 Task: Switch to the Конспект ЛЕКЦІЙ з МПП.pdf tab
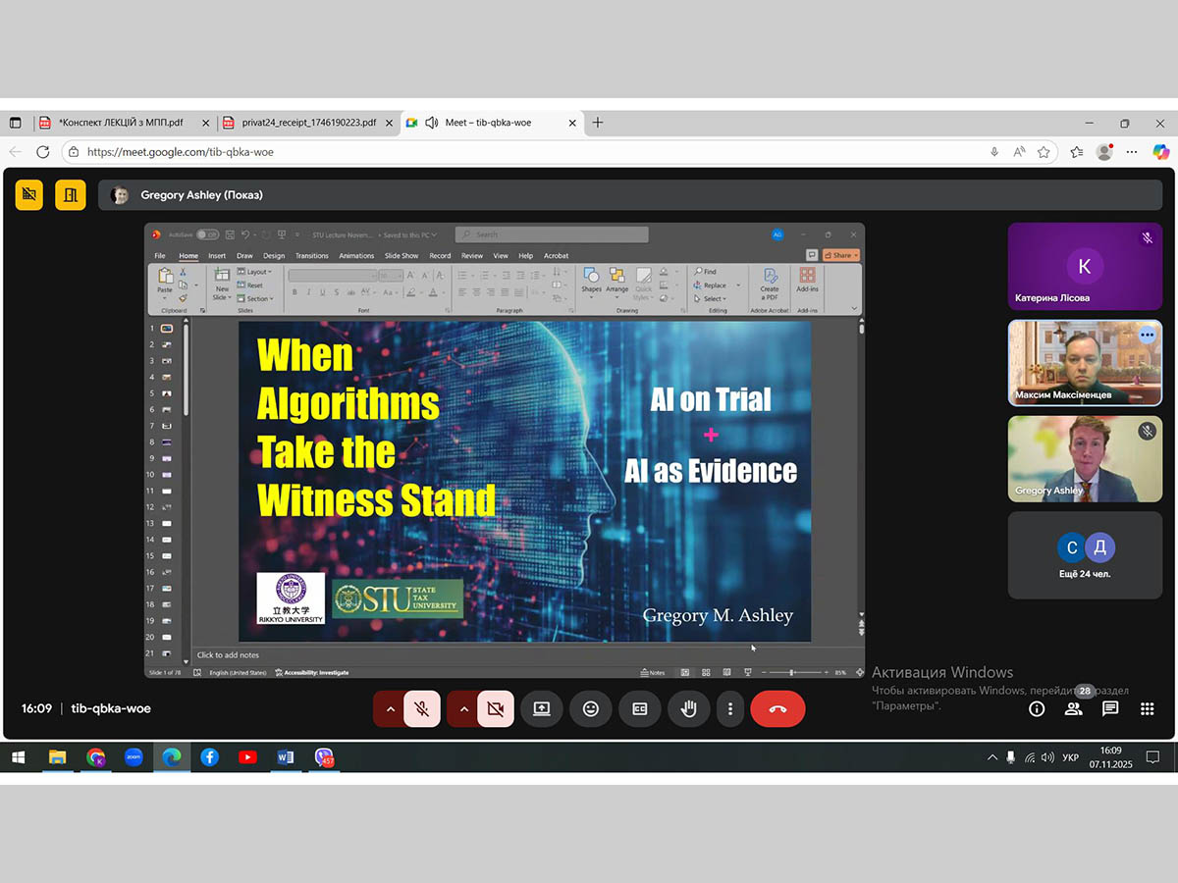tap(120, 123)
